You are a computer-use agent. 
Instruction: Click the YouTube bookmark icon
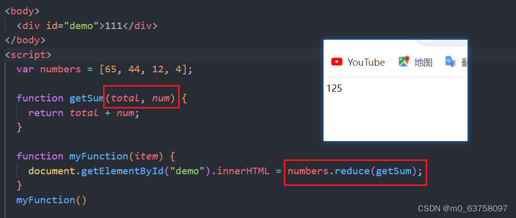tap(337, 62)
